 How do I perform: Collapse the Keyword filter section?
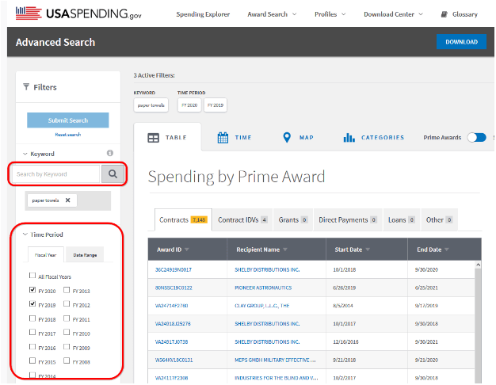[25, 154]
